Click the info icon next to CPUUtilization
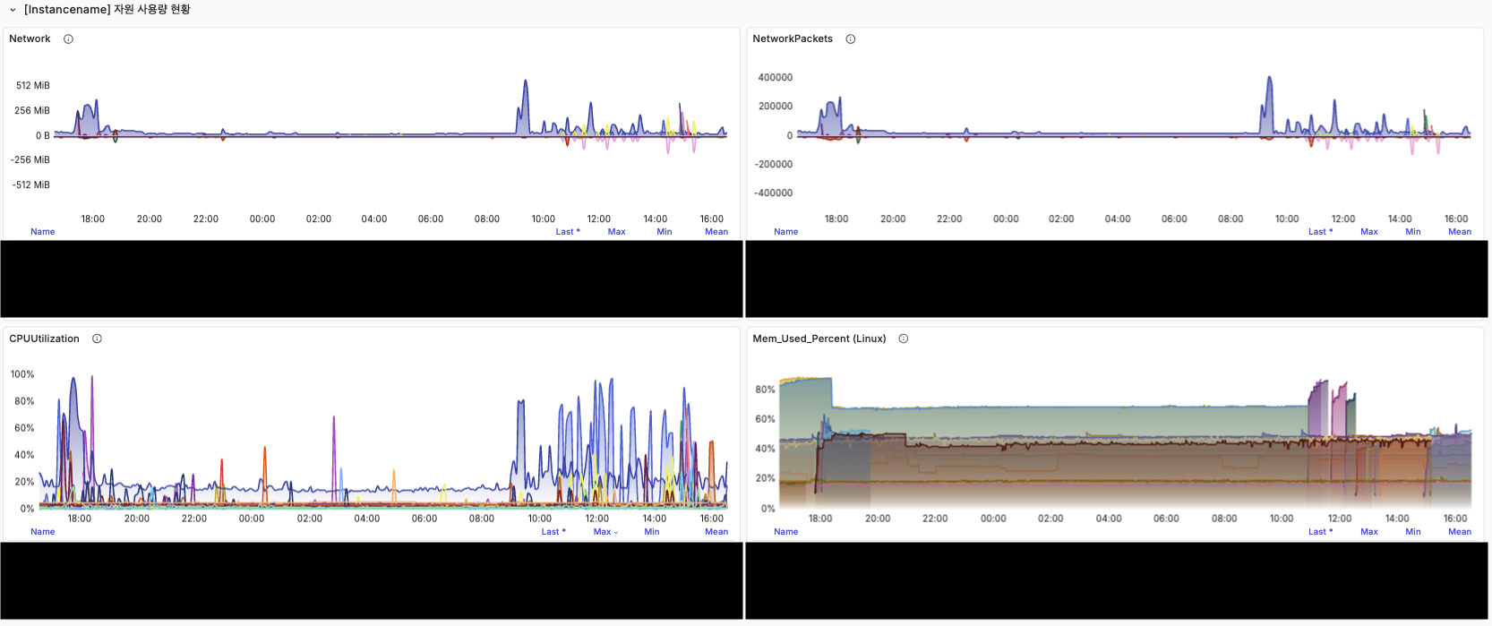1492x626 pixels. [x=97, y=339]
